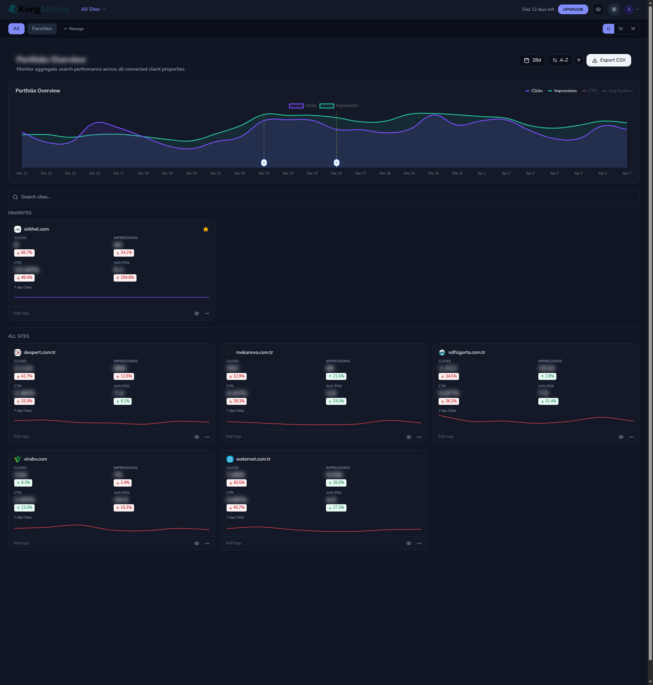The image size is (653, 685).
Task: Unfavorite sirkhet.com via the star icon
Action: tap(206, 229)
